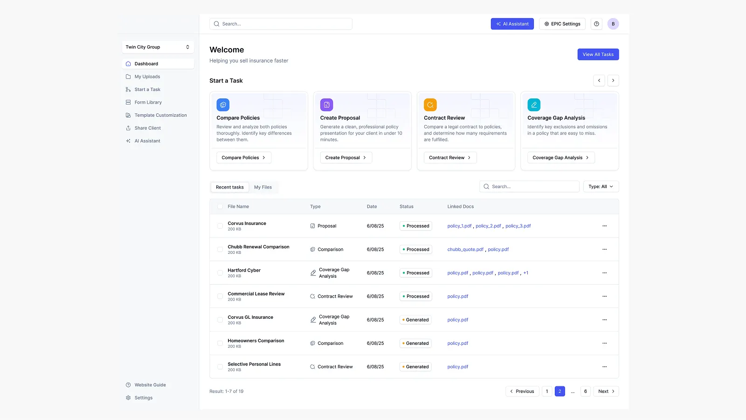
Task: Click the Coverage Gap Analysis arrow button
Action: [561, 158]
